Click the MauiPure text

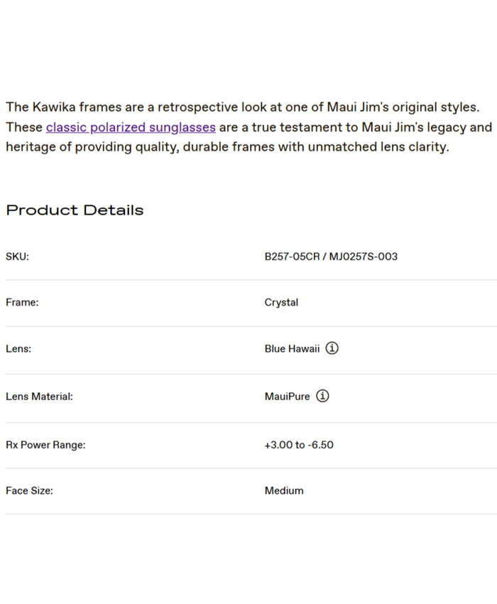pyautogui.click(x=287, y=397)
